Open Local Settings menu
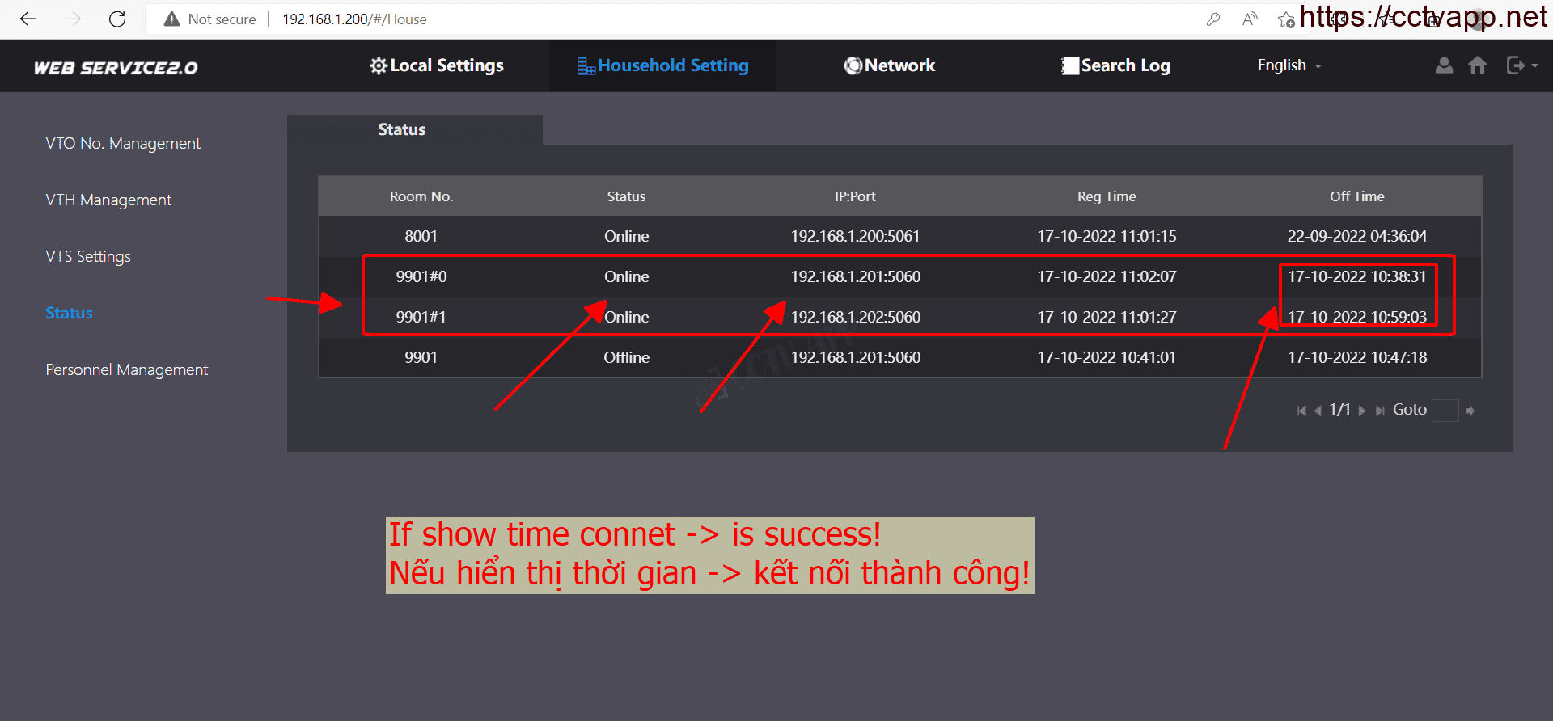Viewport: 1553px width, 721px height. coord(437,65)
